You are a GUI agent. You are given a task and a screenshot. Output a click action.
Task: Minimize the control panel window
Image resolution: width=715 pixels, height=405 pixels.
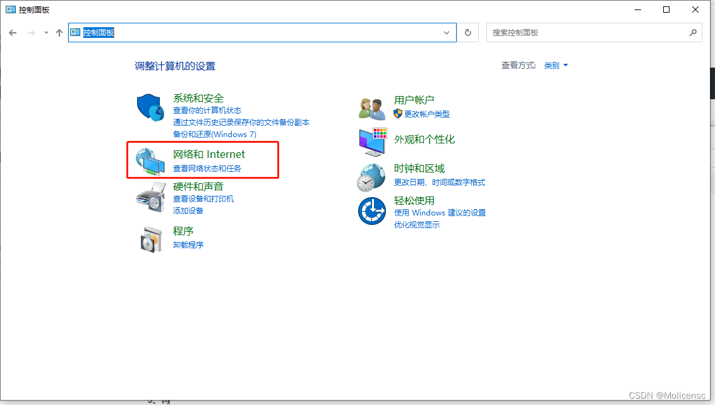point(638,9)
